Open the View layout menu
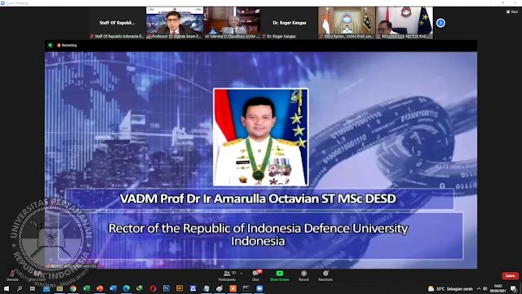This screenshot has width=522, height=294. tap(512, 11)
